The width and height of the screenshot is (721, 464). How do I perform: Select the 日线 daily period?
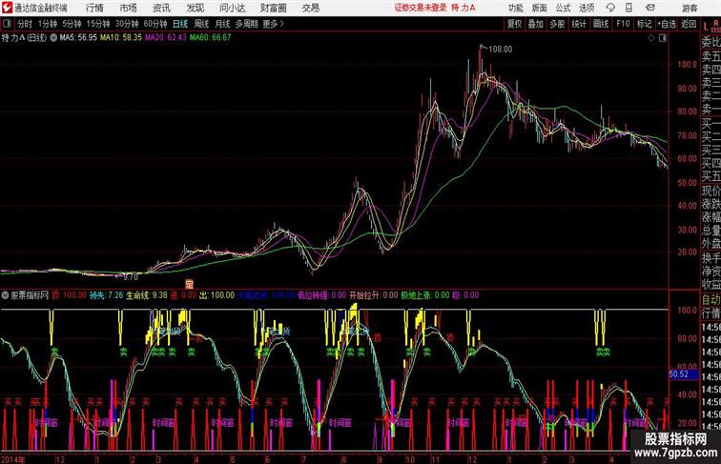coord(180,24)
